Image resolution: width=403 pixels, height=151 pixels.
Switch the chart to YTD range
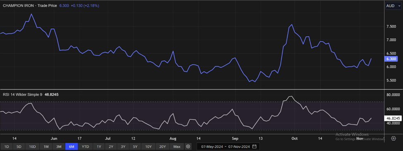coord(85,146)
